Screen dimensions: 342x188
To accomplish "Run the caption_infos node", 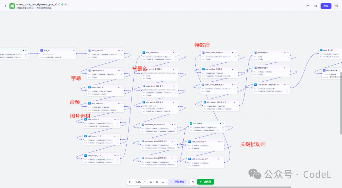I will pyautogui.click(x=119, y=71).
